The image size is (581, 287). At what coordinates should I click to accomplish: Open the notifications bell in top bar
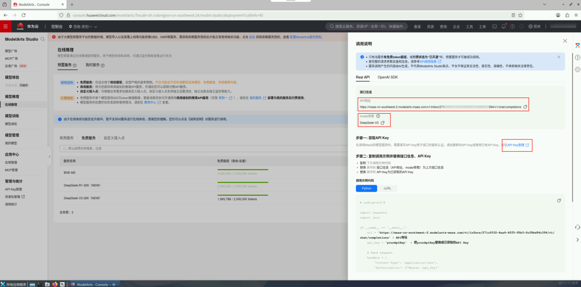point(504,26)
